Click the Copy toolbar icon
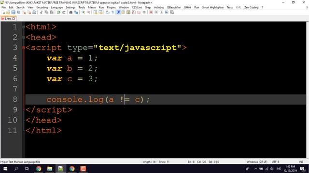Screen dimensions: 309x173 coord(46,12)
